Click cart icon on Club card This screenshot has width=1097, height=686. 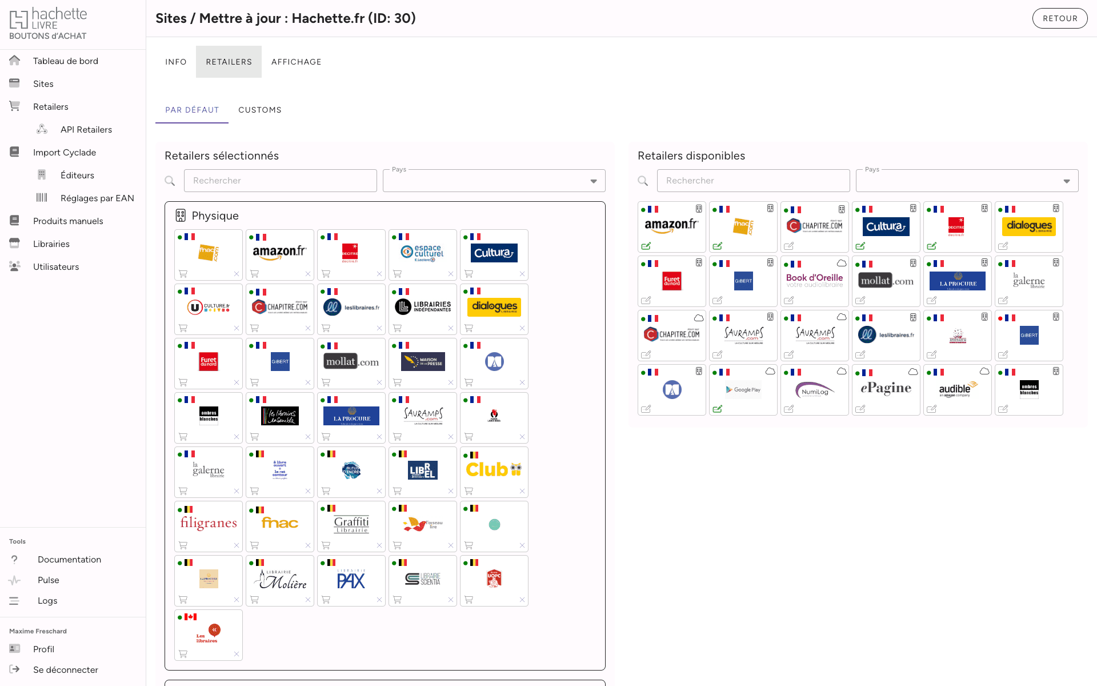[x=469, y=491]
